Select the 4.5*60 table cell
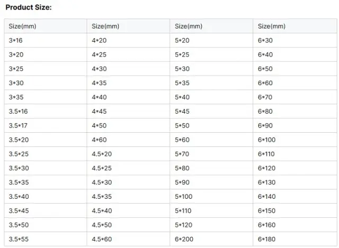This screenshot has height=248, width=339. (x=128, y=239)
